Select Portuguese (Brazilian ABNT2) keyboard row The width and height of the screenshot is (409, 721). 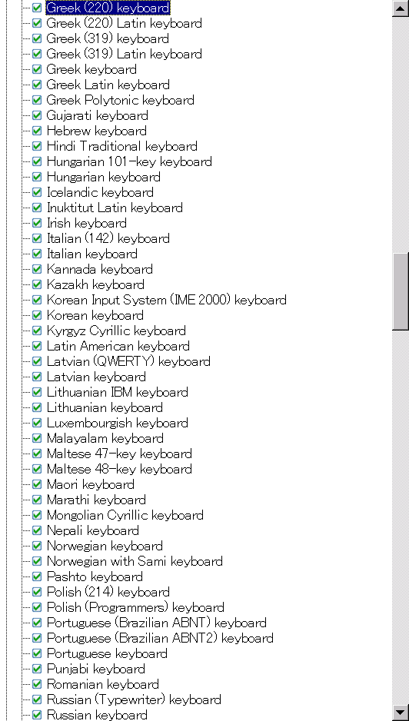click(x=160, y=638)
